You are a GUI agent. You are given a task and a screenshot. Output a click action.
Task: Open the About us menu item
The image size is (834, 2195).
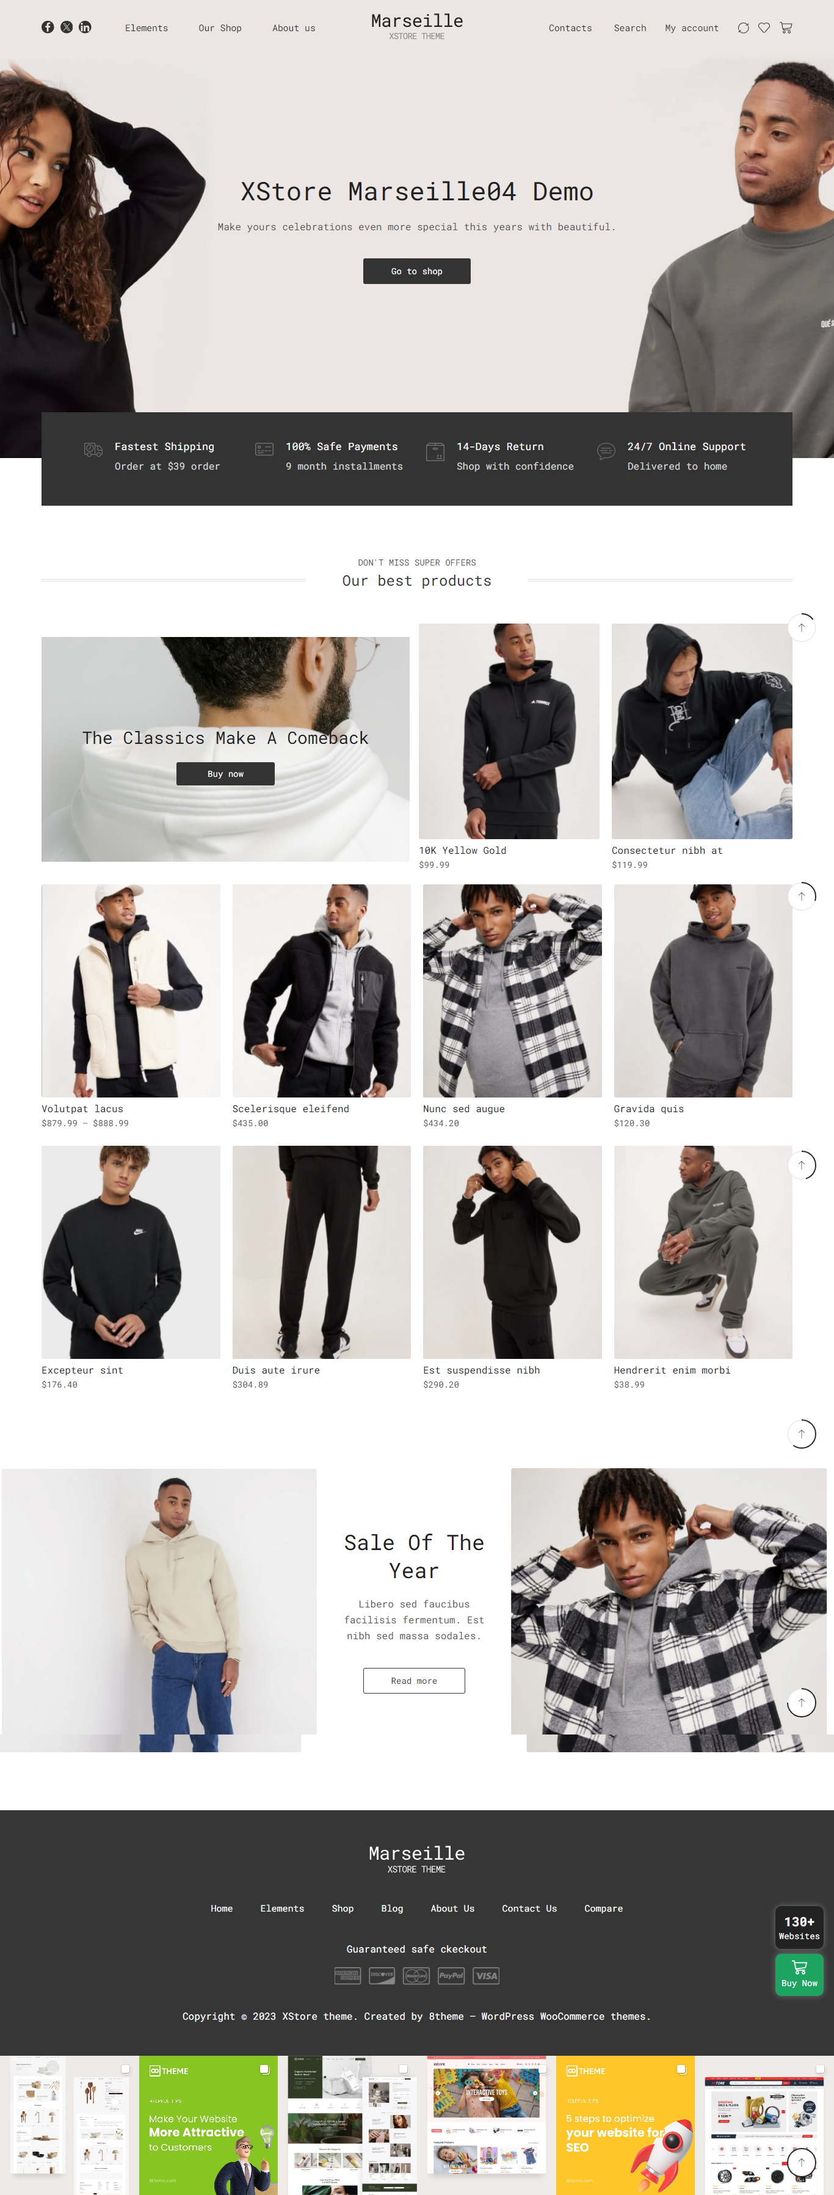[x=293, y=28]
